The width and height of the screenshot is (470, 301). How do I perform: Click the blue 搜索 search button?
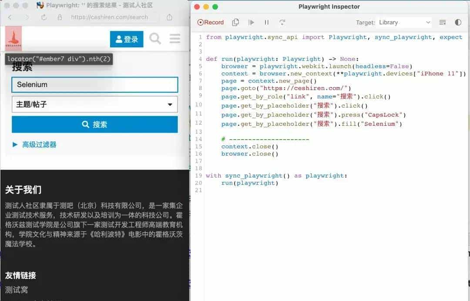95,124
